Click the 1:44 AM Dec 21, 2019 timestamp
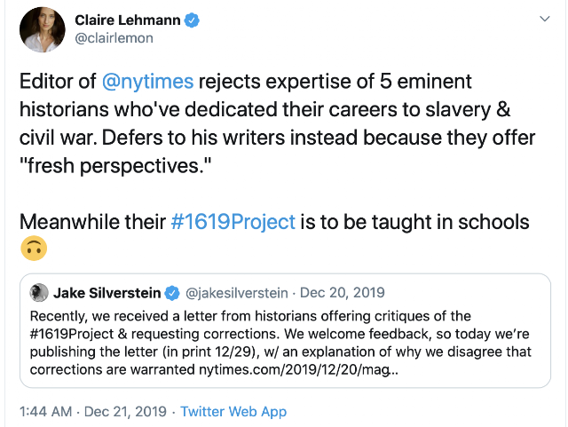568x427 pixels. coord(93,411)
